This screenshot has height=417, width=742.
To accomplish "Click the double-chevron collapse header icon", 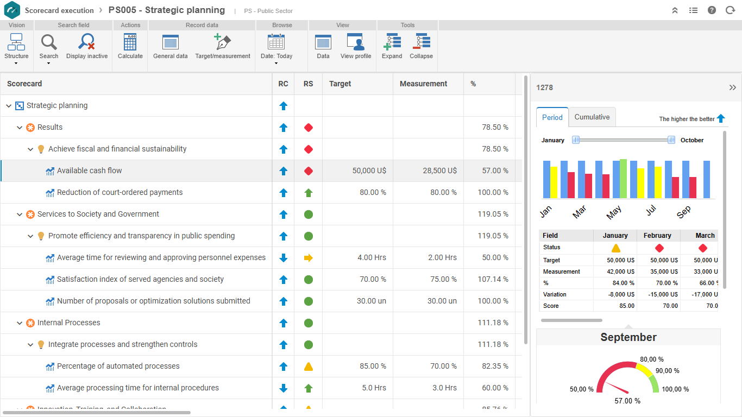I will point(675,10).
